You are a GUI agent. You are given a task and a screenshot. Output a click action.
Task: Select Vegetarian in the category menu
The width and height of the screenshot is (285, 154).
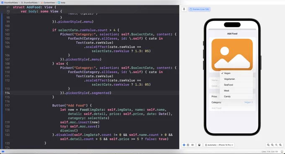[236, 79]
